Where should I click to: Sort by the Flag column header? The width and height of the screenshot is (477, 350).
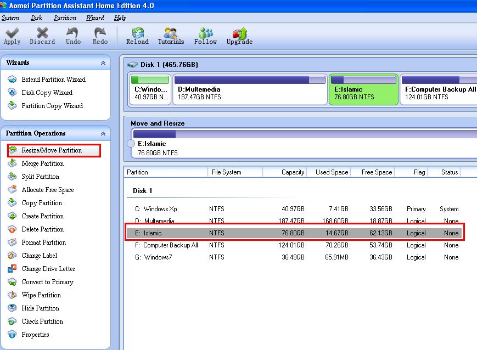click(x=411, y=172)
